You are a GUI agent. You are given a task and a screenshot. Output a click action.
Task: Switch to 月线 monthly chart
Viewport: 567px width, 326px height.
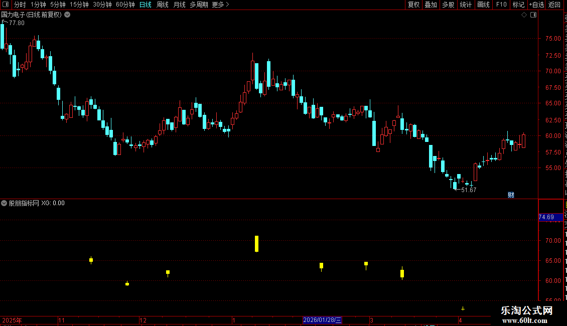pos(179,5)
